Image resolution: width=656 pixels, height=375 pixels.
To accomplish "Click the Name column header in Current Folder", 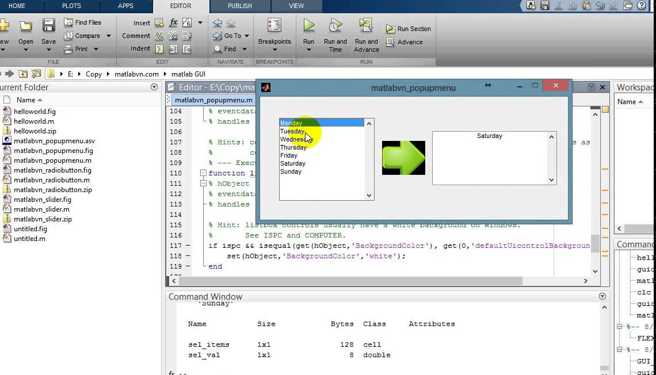I will tap(26, 100).
